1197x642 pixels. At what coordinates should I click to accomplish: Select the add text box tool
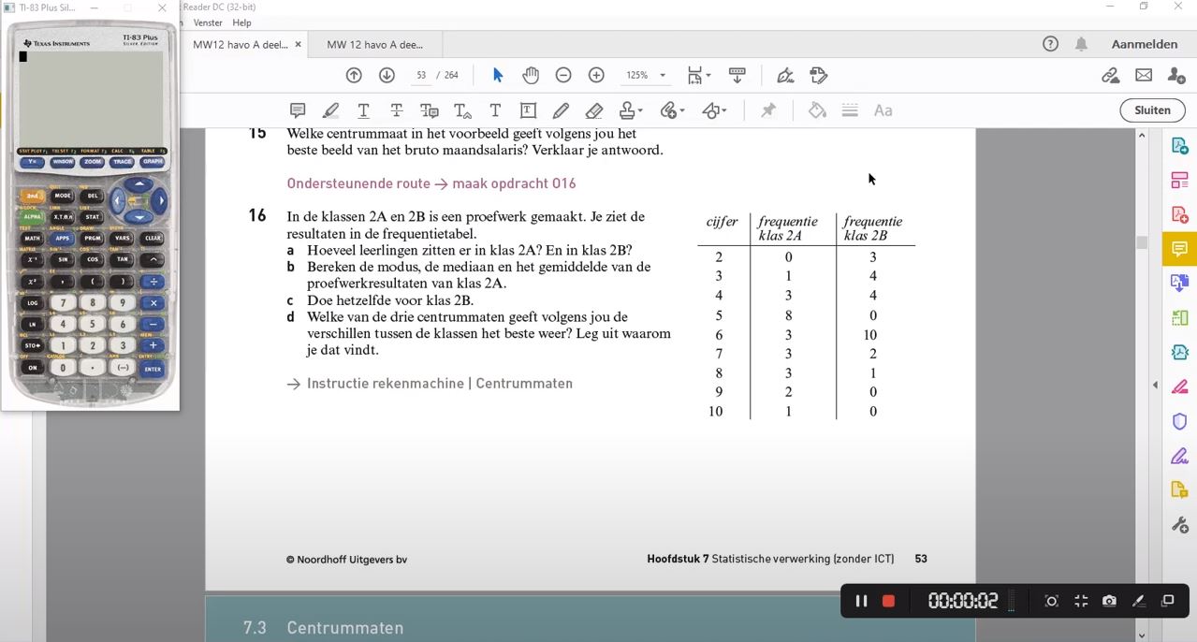coord(528,110)
